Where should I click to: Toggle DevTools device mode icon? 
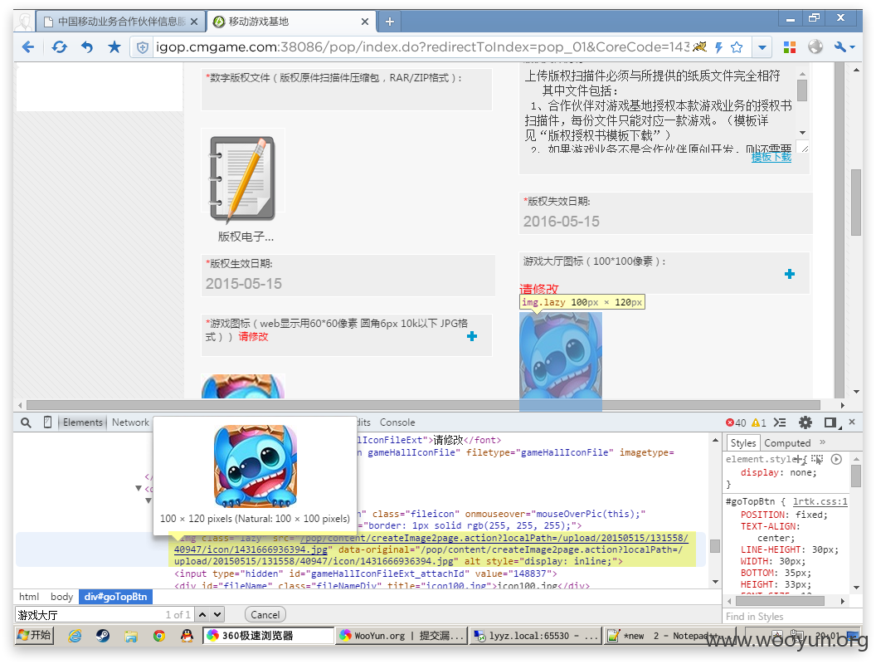click(x=47, y=422)
